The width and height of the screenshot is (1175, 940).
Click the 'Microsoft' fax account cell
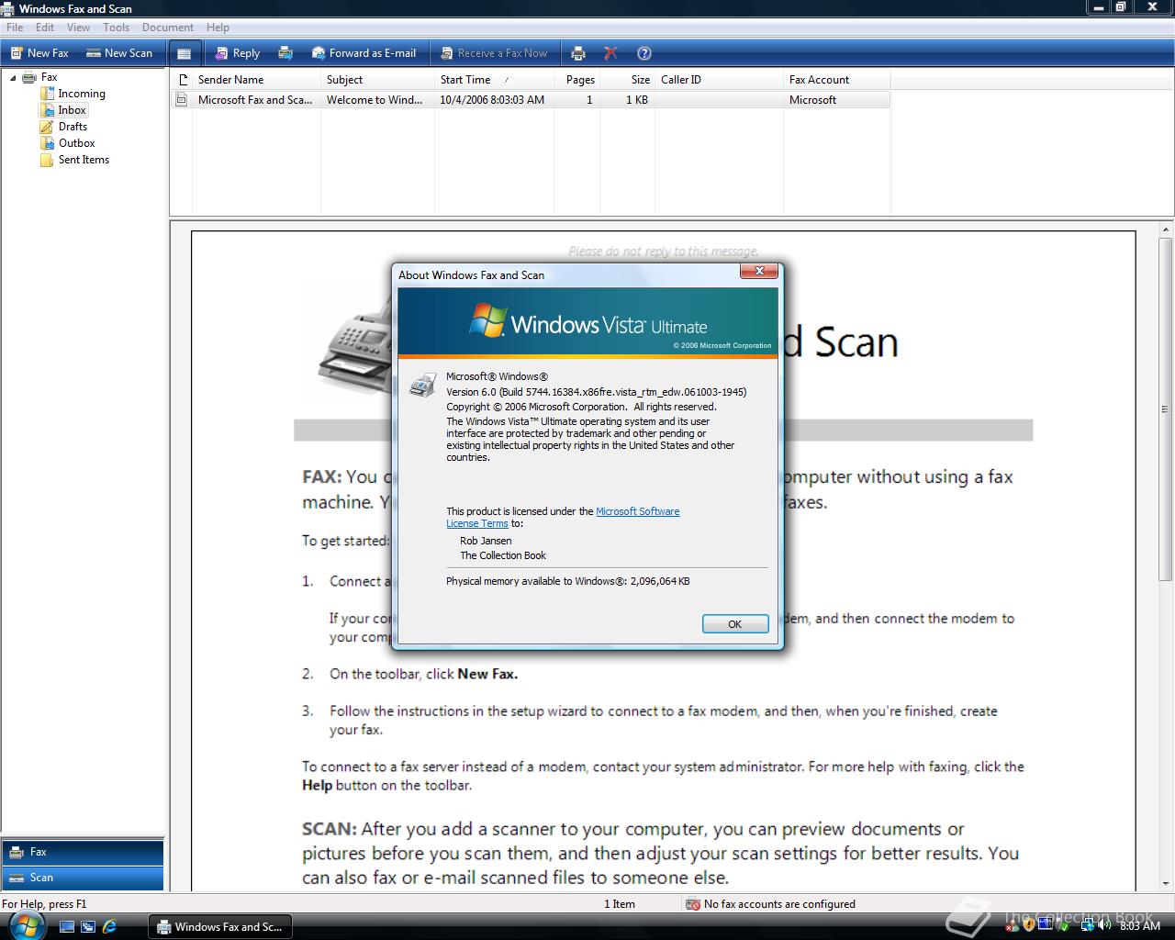tap(812, 100)
